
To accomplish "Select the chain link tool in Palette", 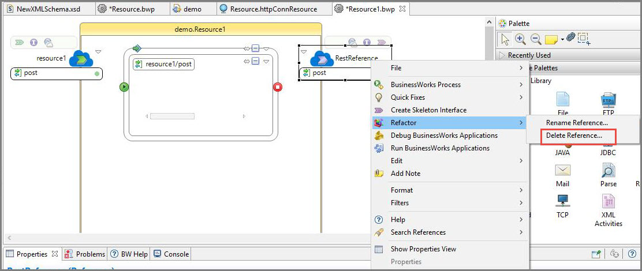I will tap(571, 37).
